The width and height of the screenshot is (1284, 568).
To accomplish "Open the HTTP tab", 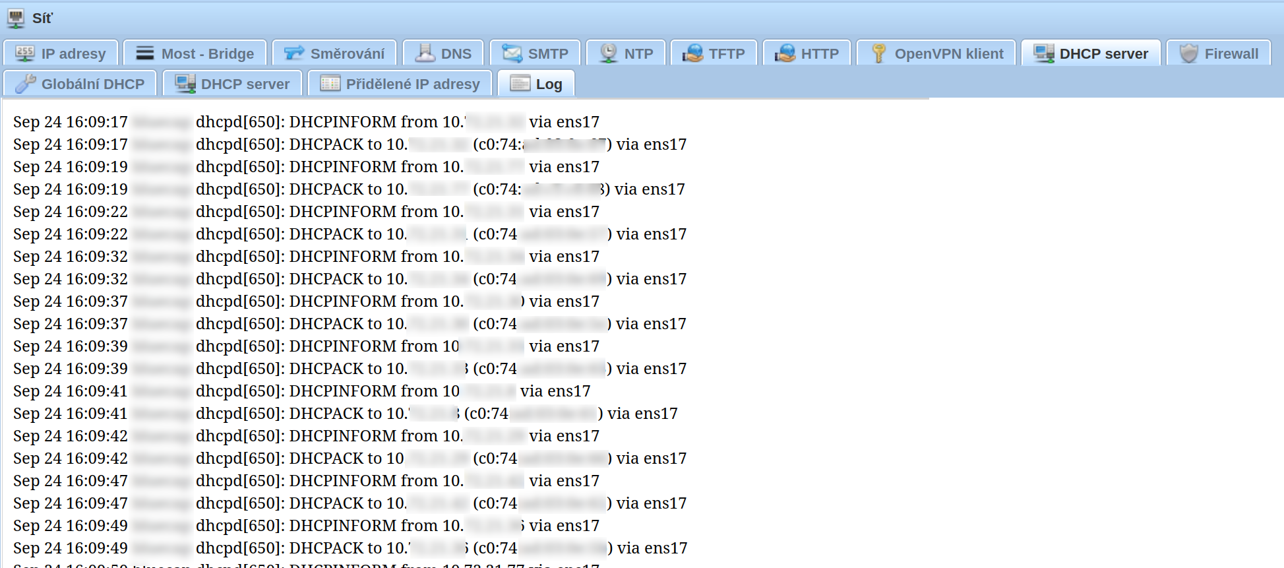I will pos(807,53).
